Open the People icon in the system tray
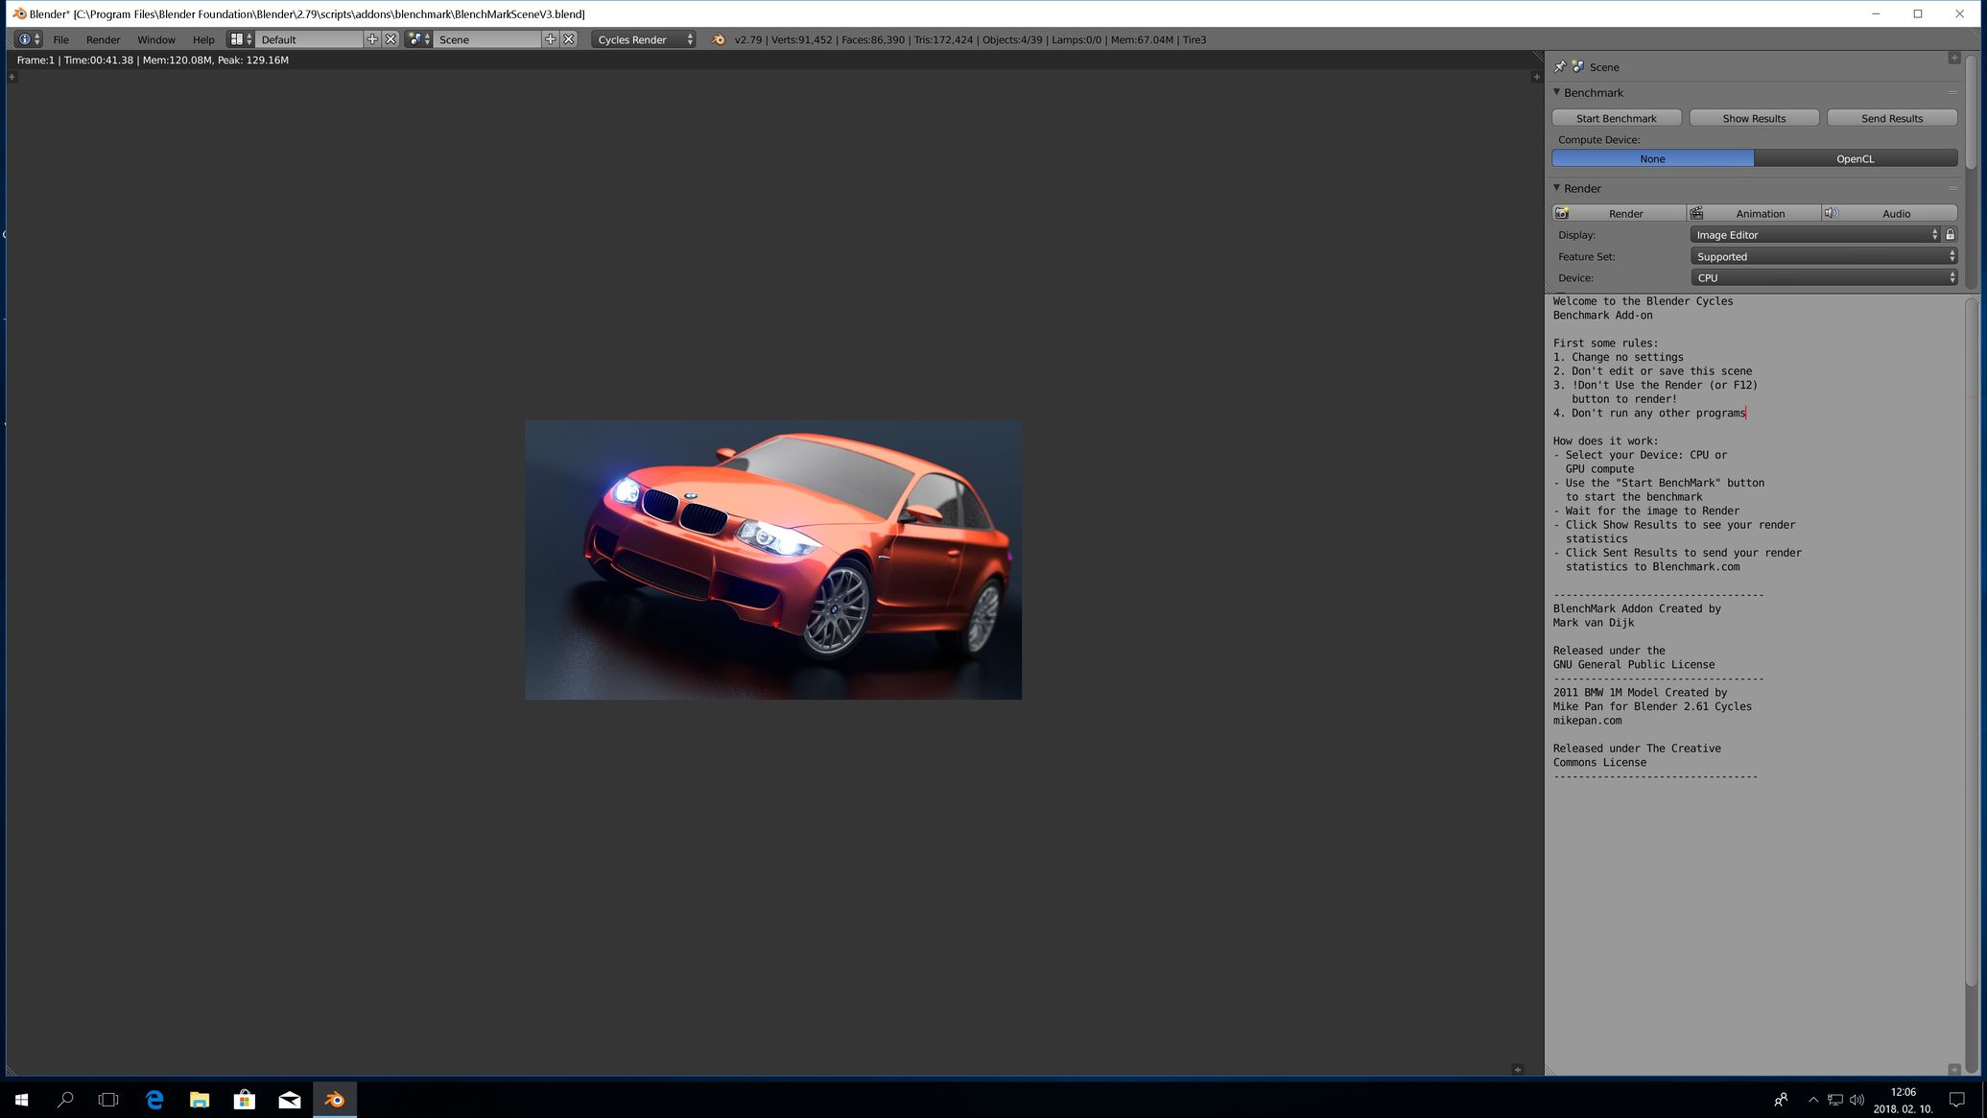This screenshot has width=1987, height=1118. [1781, 1100]
